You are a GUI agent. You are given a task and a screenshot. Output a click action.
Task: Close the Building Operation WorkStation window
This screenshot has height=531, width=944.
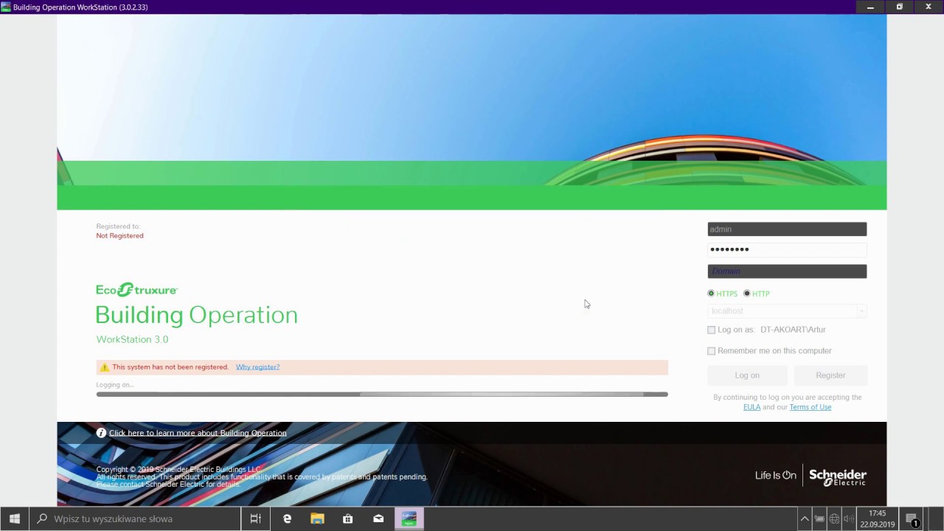point(929,7)
